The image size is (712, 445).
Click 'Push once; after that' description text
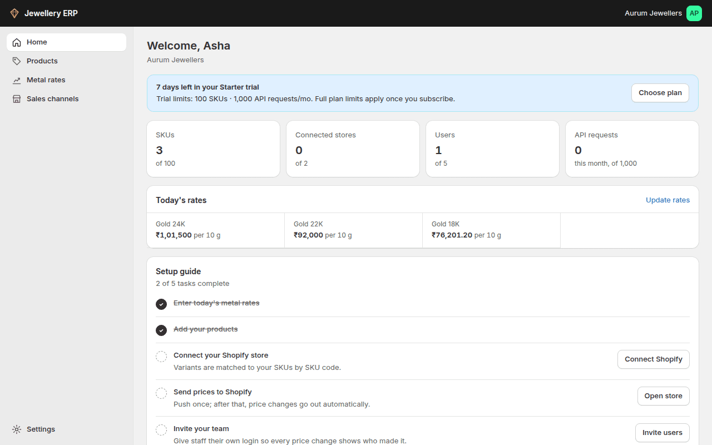pos(271,404)
